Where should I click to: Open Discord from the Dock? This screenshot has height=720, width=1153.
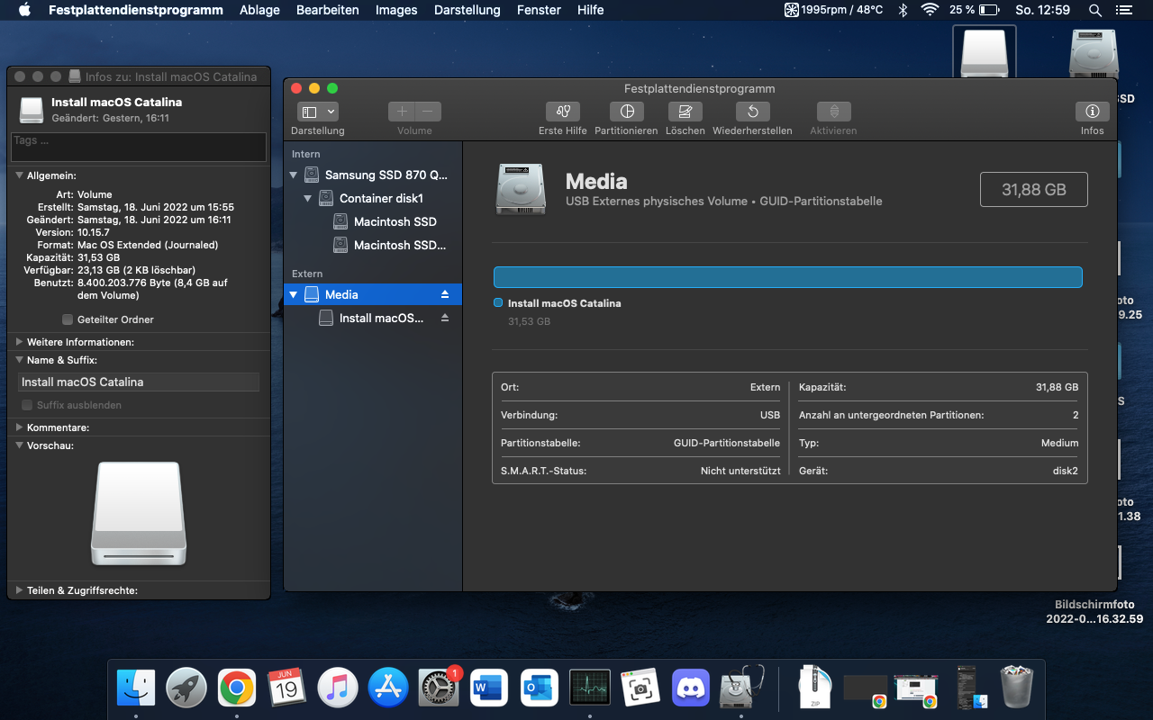pos(691,688)
